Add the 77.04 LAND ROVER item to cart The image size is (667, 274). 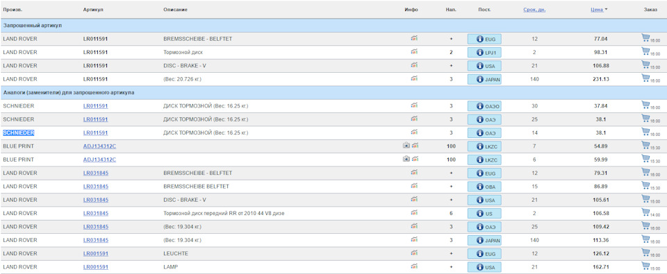645,38
